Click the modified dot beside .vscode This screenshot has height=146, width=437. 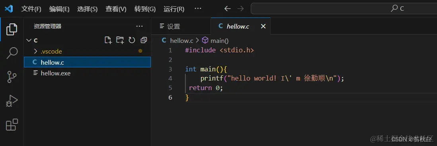[140, 51]
